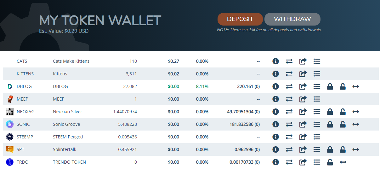Image resolution: width=380 pixels, height=169 pixels.
Task: Click the send icon for STEEMP
Action: tap(303, 137)
